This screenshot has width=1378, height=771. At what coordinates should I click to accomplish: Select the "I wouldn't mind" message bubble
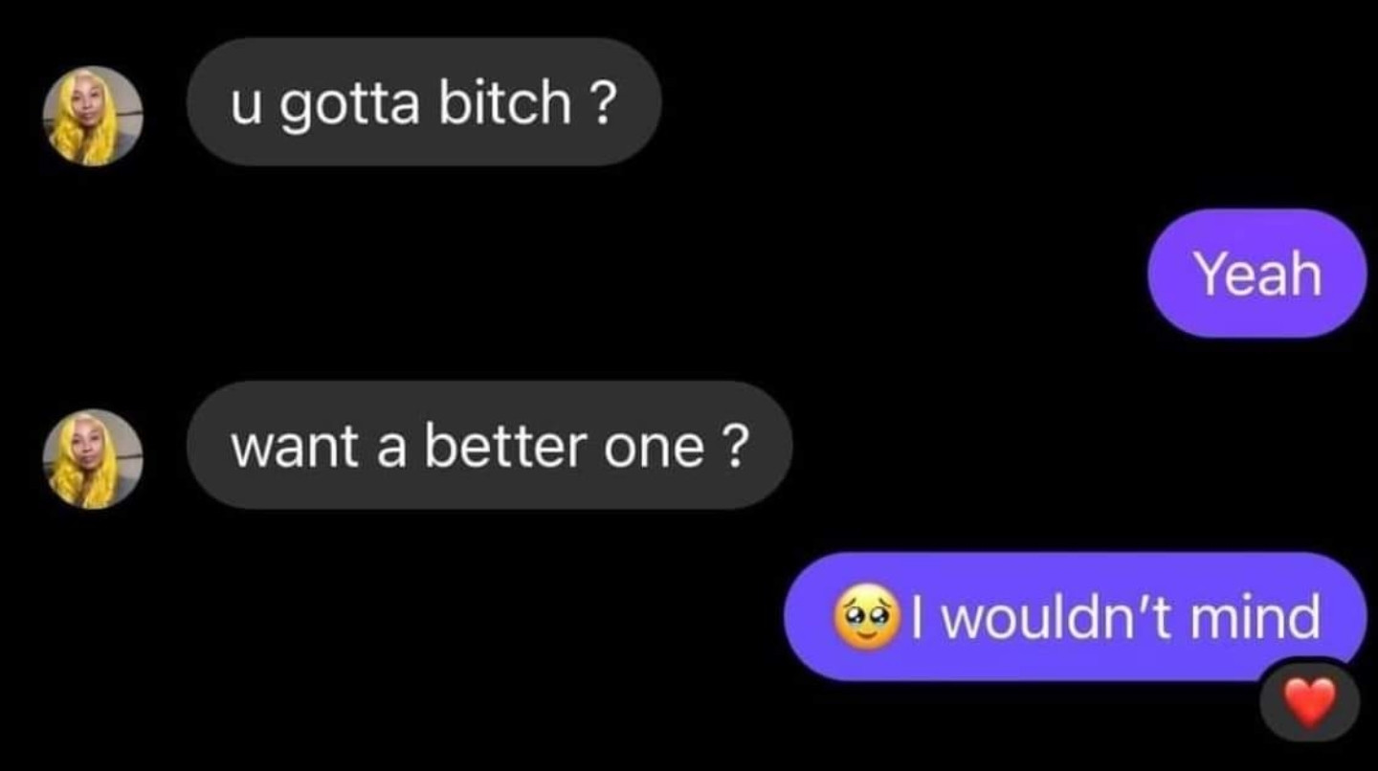(x=1076, y=617)
